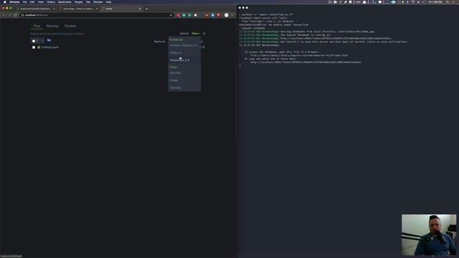Open the Bookmarks menu
459x258 pixels.
pos(65,2)
